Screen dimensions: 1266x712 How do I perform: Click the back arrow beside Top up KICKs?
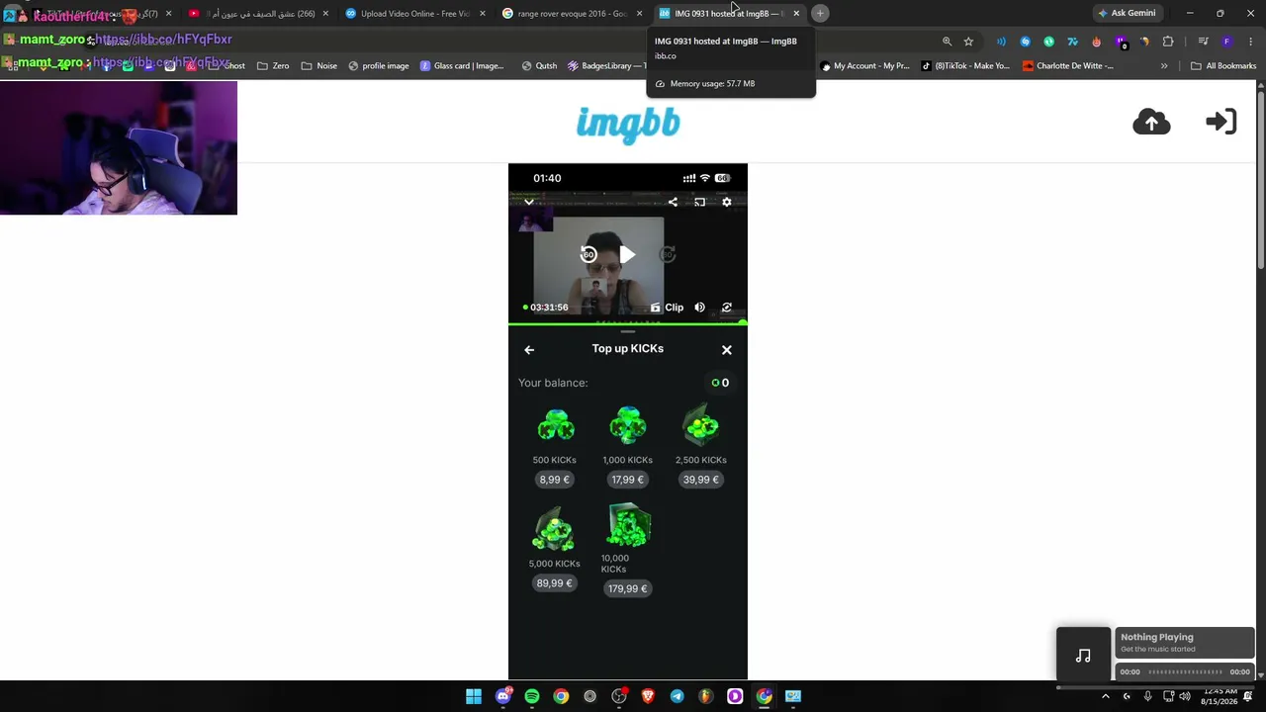click(529, 350)
